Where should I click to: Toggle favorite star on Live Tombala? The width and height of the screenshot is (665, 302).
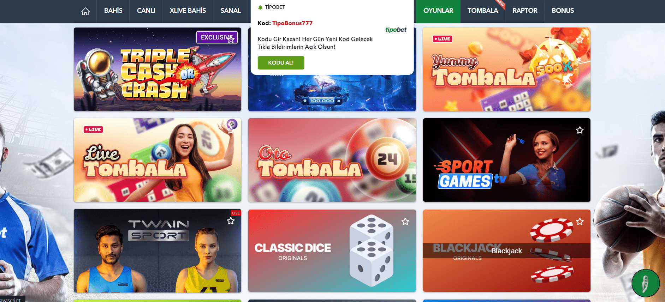click(x=231, y=130)
